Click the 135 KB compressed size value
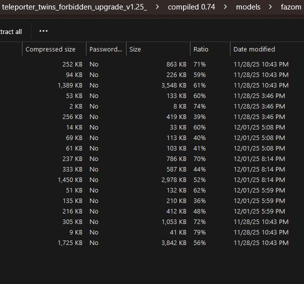The height and width of the screenshot is (284, 304). click(72, 201)
